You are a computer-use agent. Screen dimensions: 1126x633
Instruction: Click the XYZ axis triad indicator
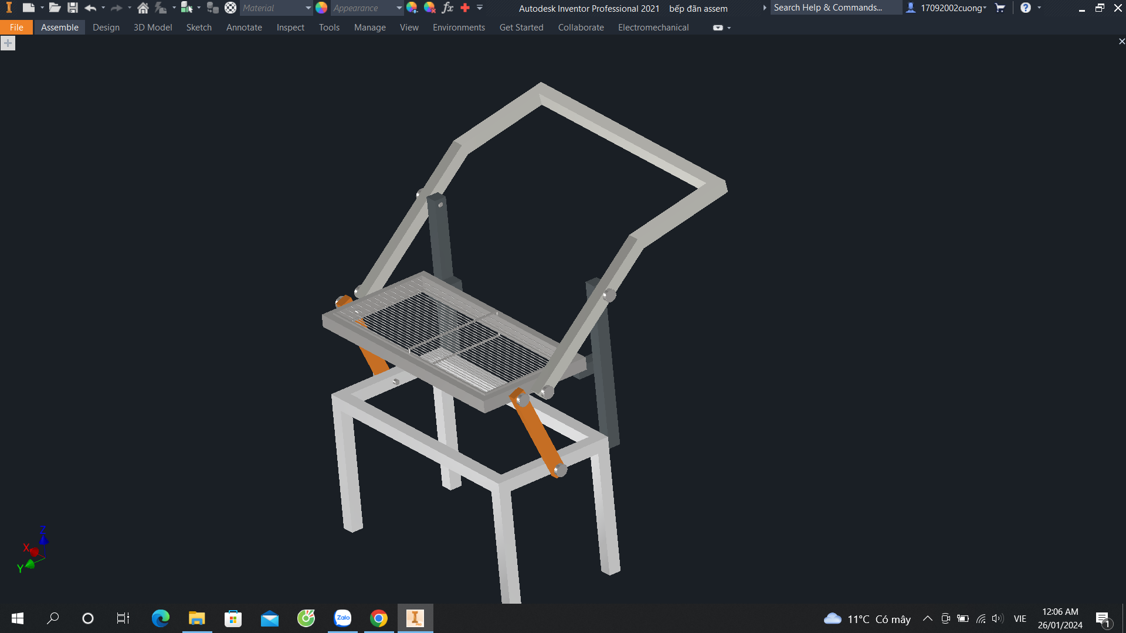[33, 550]
